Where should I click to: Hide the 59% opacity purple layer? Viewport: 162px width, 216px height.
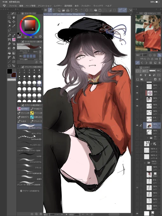coord(137,93)
